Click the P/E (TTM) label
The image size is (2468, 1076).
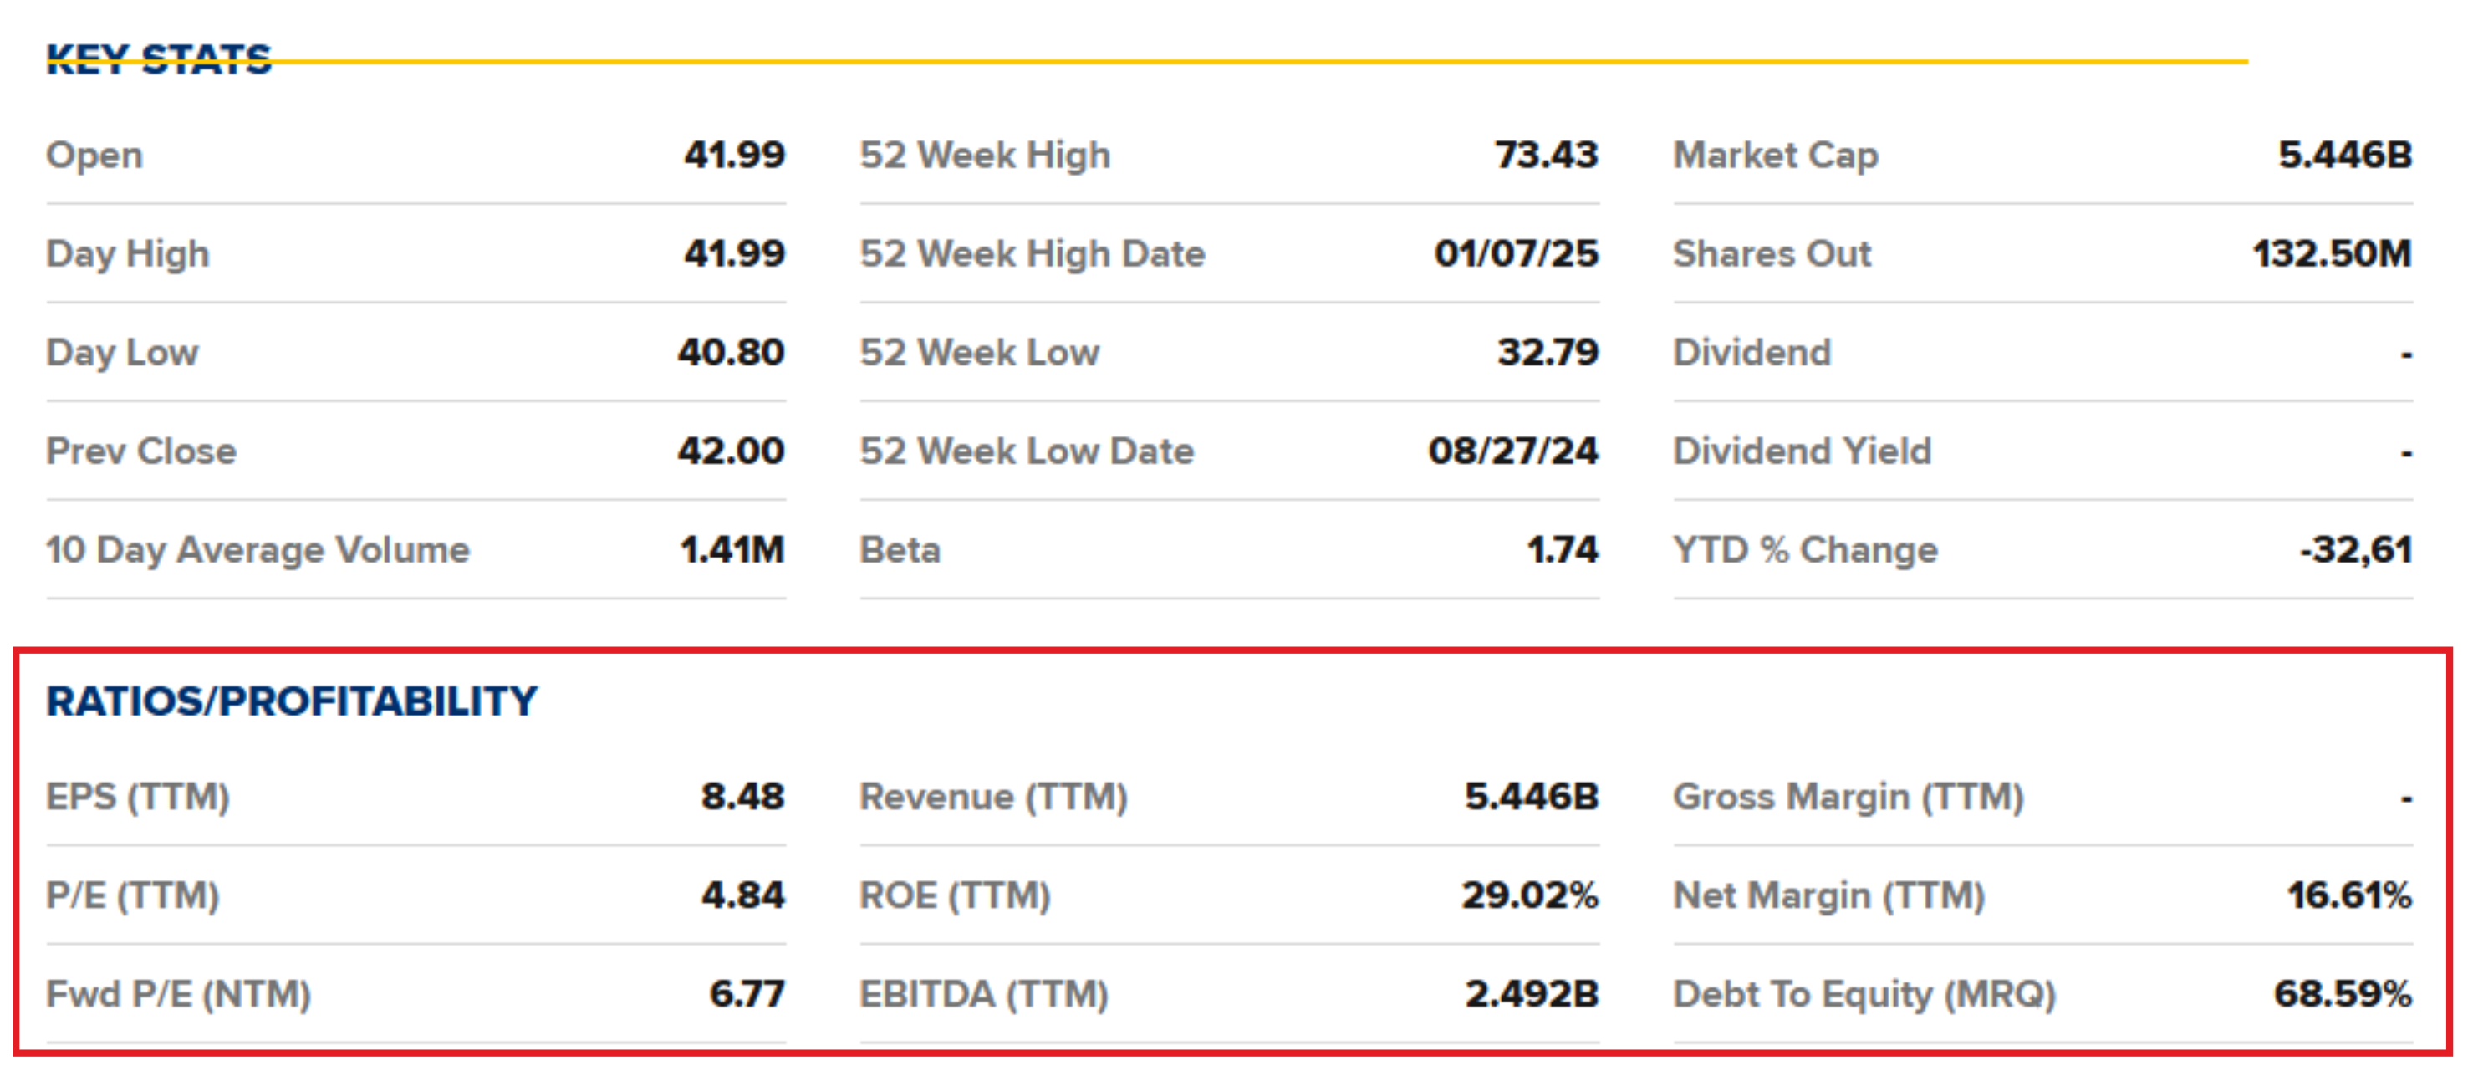tap(133, 896)
